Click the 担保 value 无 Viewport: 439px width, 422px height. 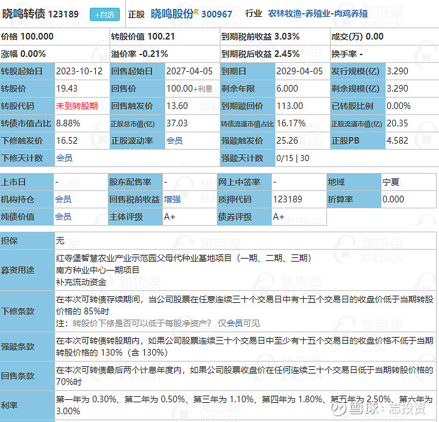point(60,241)
